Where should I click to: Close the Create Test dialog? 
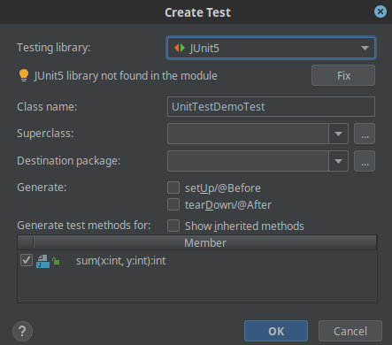380,11
